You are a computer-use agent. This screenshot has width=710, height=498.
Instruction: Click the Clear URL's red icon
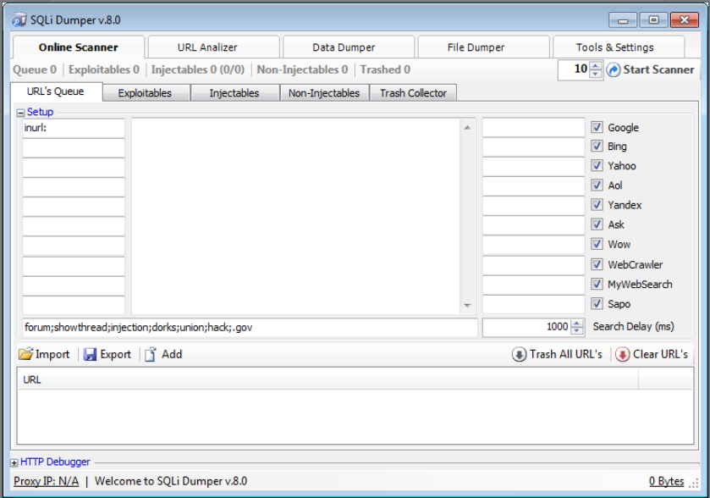pos(622,354)
